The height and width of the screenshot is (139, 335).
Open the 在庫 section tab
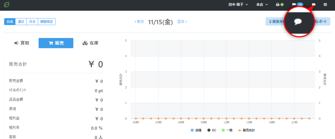point(90,43)
